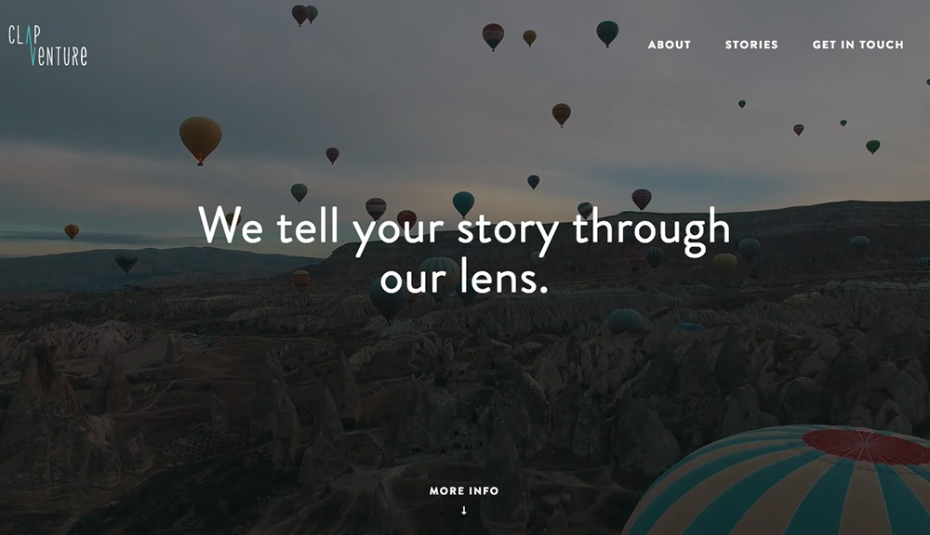Click the small orange balloon near left horizon
The height and width of the screenshot is (535, 930).
click(72, 231)
